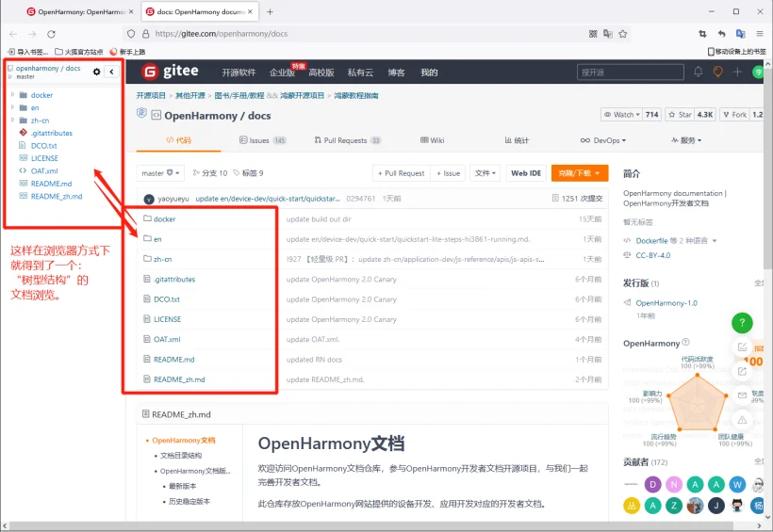Image resolution: width=773 pixels, height=532 pixels.
Task: Click the GitHub-cat contributor avatar
Action: pos(737,506)
